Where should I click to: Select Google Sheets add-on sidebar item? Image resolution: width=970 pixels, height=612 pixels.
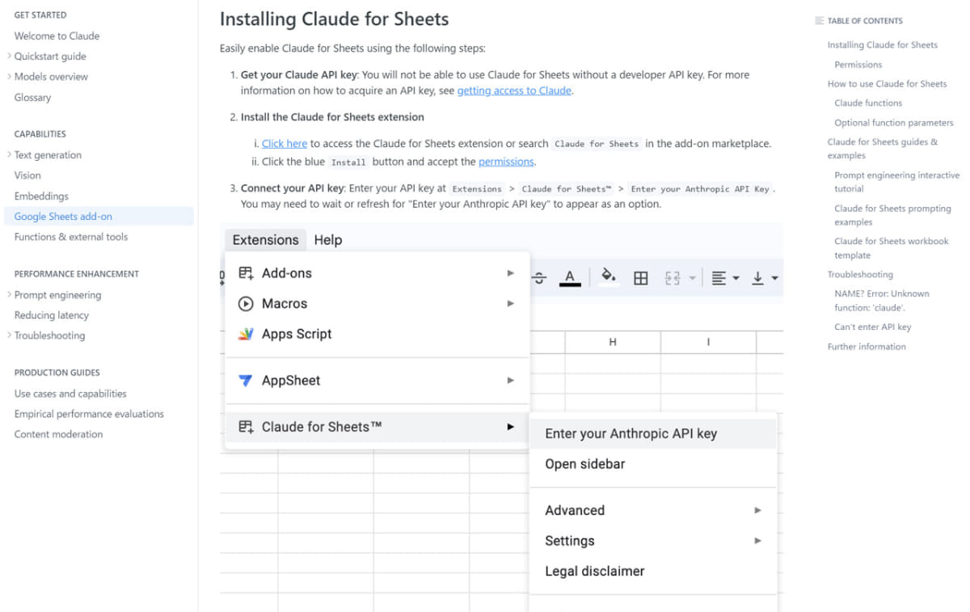99,217
